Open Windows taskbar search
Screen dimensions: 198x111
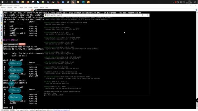pyautogui.click(x=7, y=2)
